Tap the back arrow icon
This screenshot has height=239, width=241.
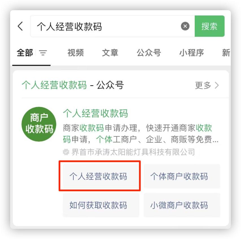click(x=20, y=26)
